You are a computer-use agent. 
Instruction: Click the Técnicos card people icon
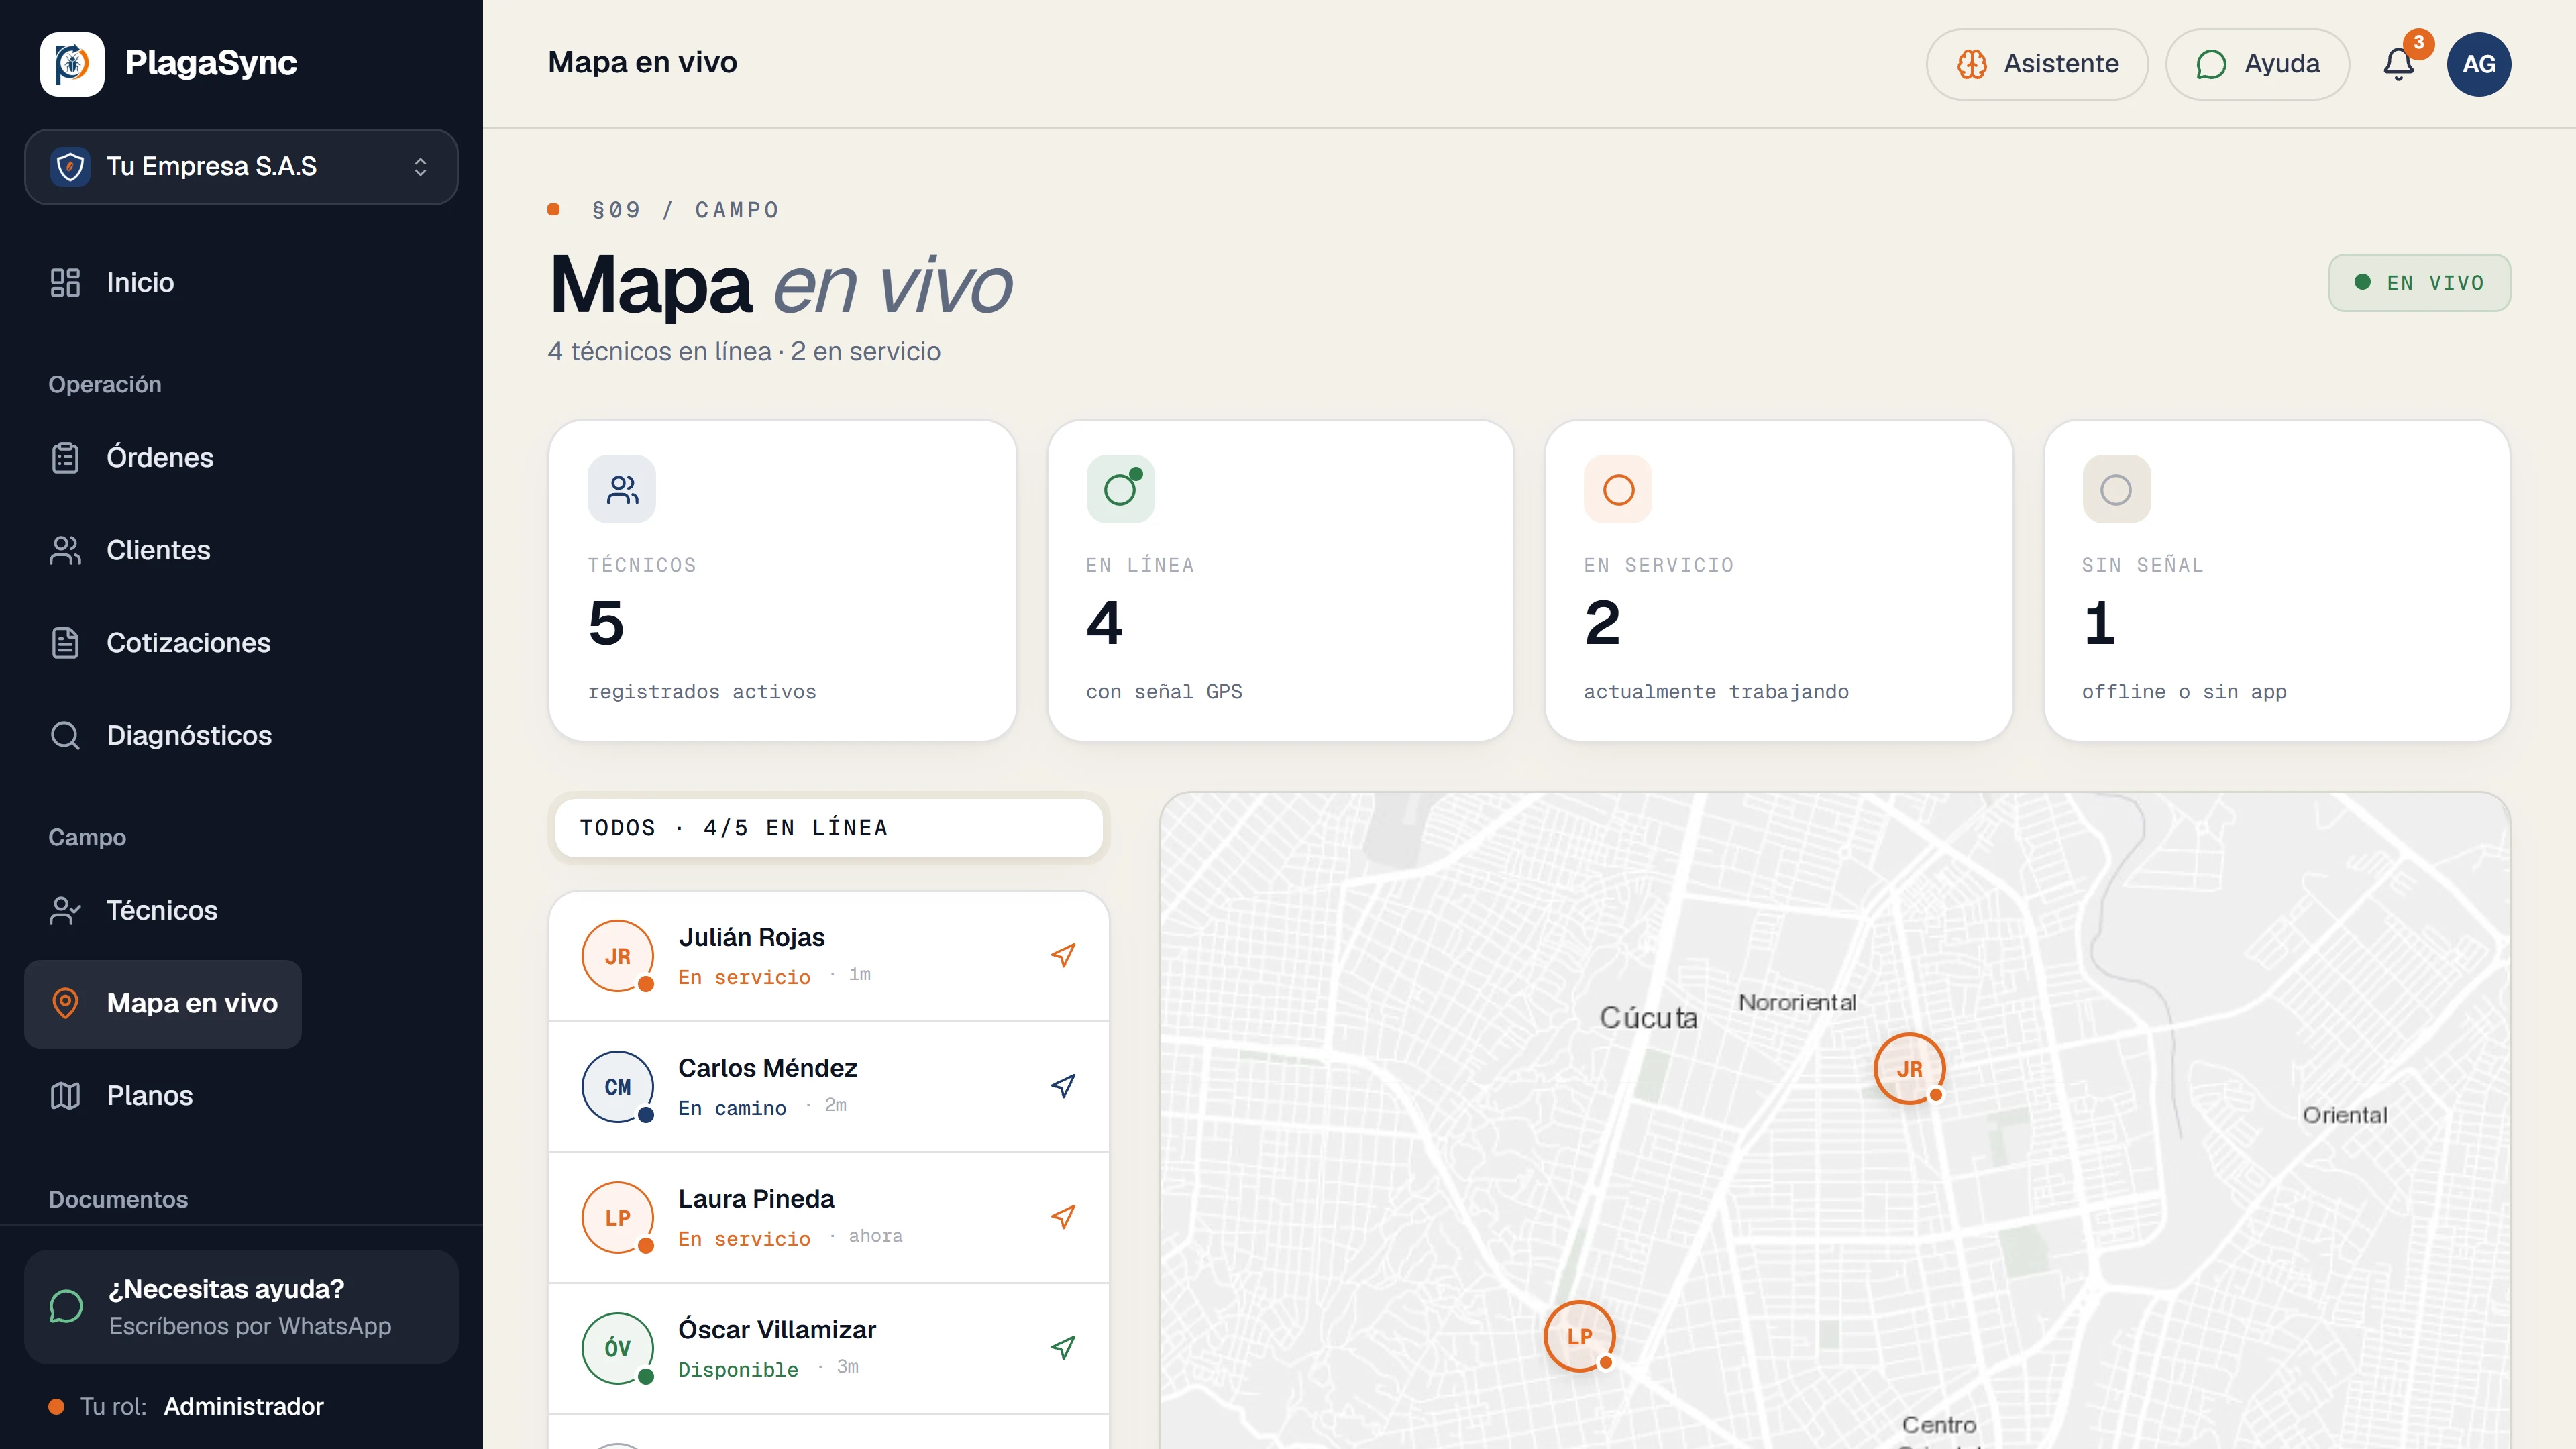point(622,490)
